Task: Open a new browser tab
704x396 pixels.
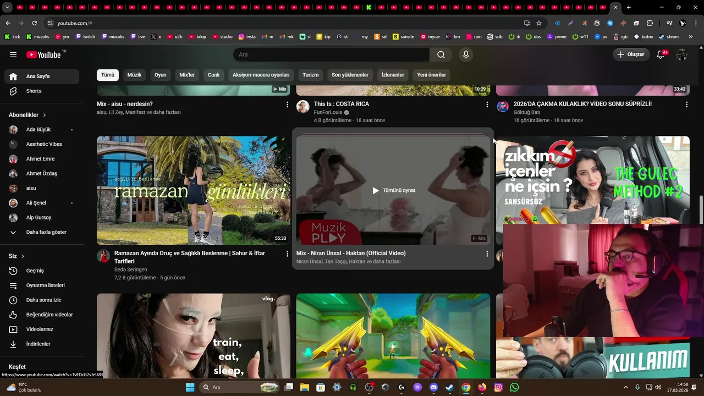Action: click(629, 8)
